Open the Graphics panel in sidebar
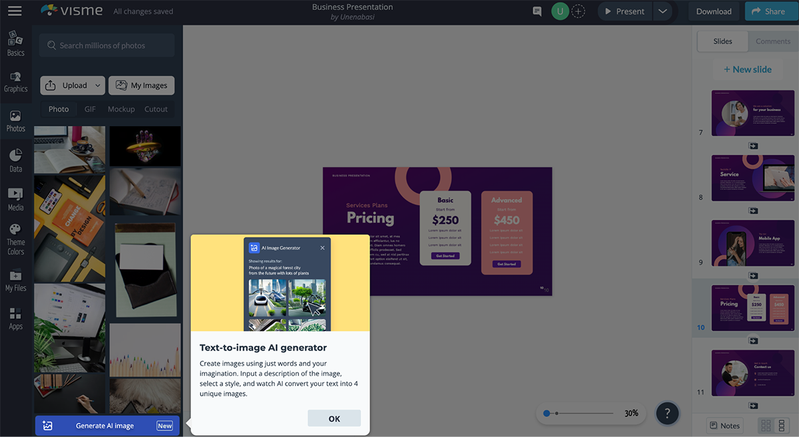This screenshot has height=437, width=799. 15,82
